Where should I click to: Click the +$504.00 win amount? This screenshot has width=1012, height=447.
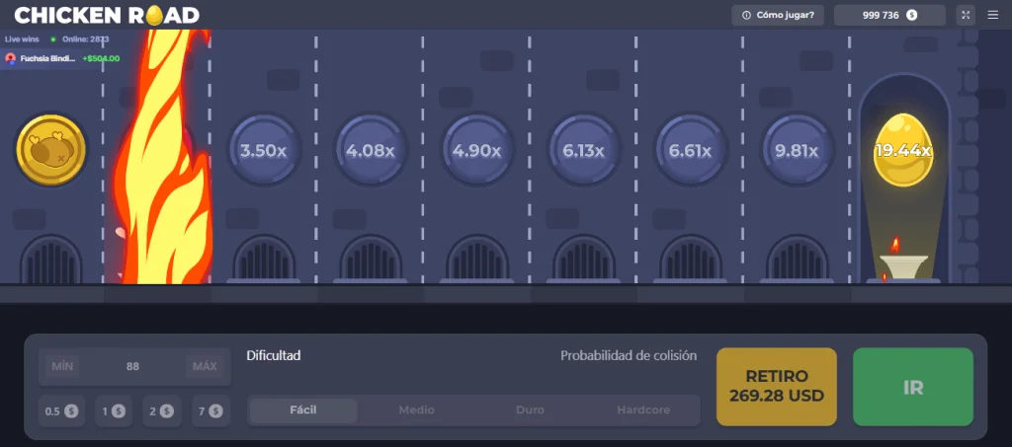[x=101, y=58]
